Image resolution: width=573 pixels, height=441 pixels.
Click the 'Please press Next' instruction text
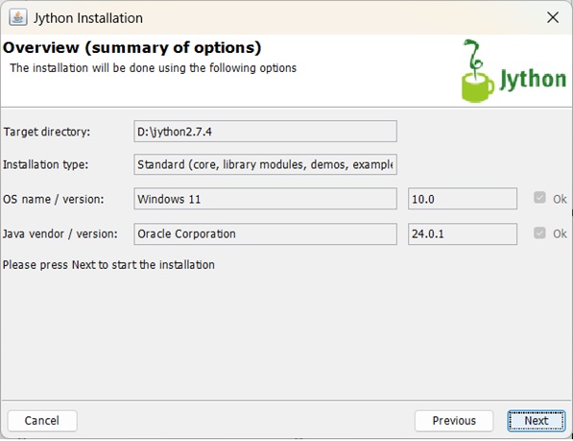108,265
